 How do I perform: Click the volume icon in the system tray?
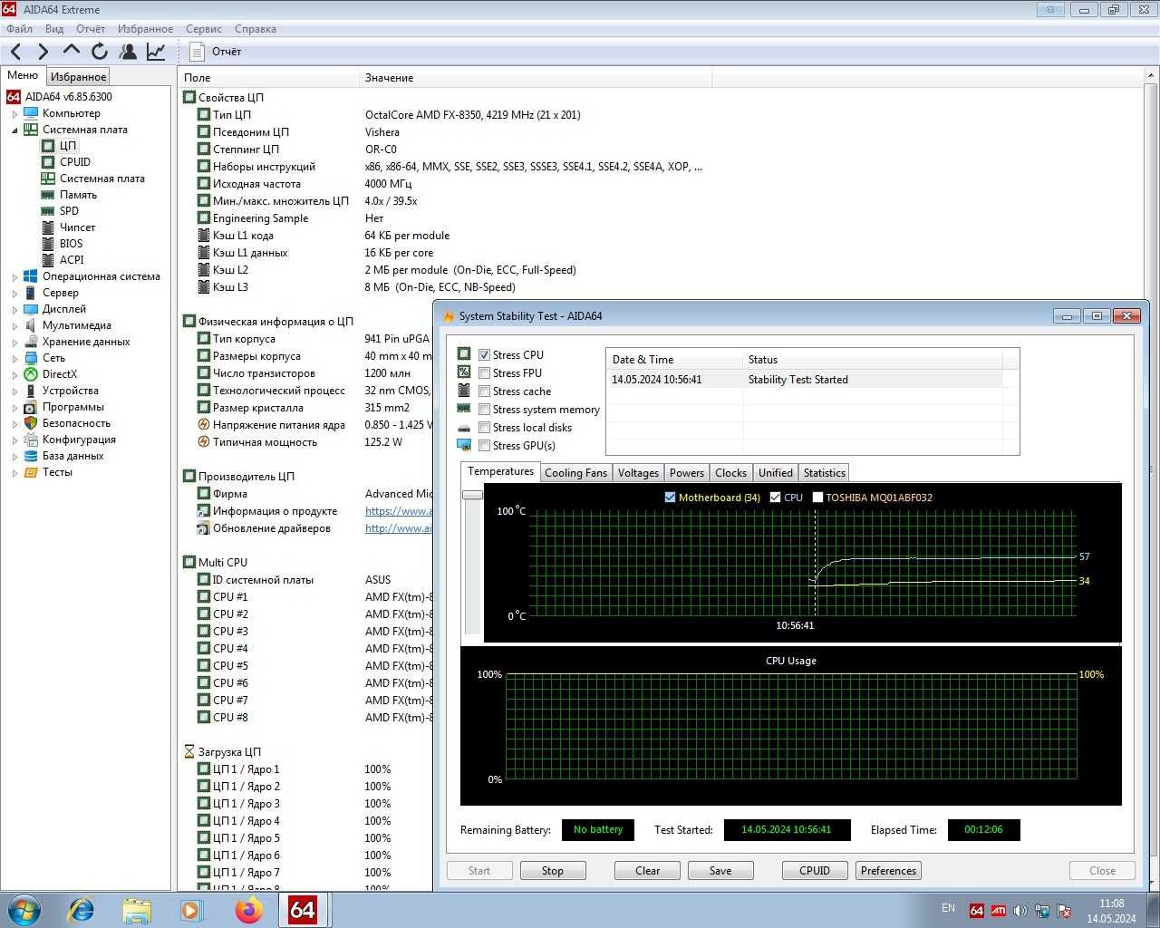point(1020,911)
